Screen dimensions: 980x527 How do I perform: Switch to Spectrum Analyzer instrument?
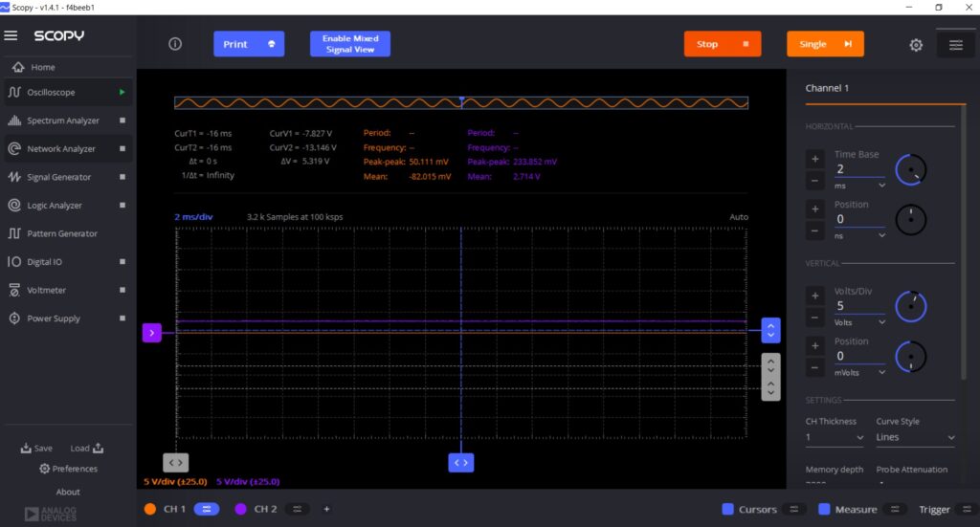pos(63,121)
